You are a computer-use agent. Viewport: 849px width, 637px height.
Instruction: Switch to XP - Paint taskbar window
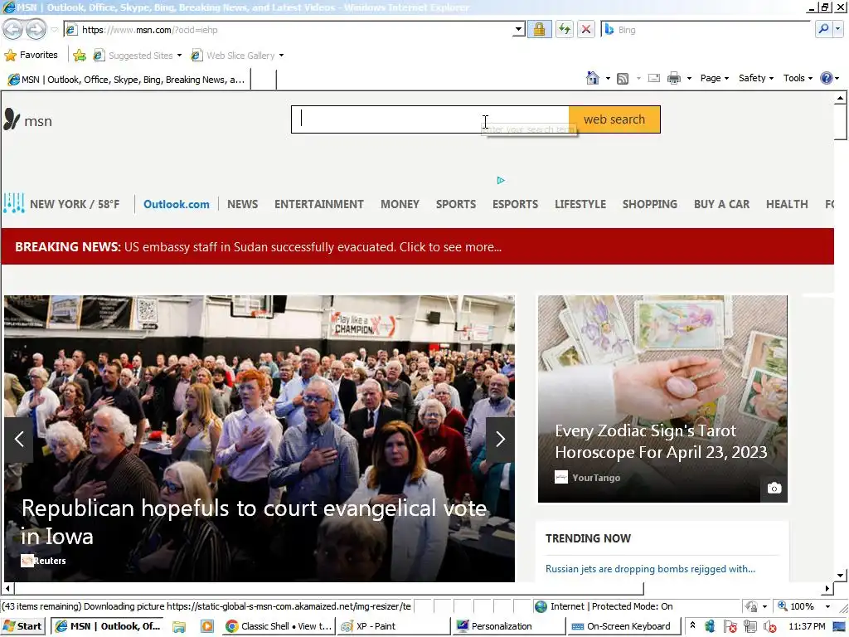pos(394,627)
